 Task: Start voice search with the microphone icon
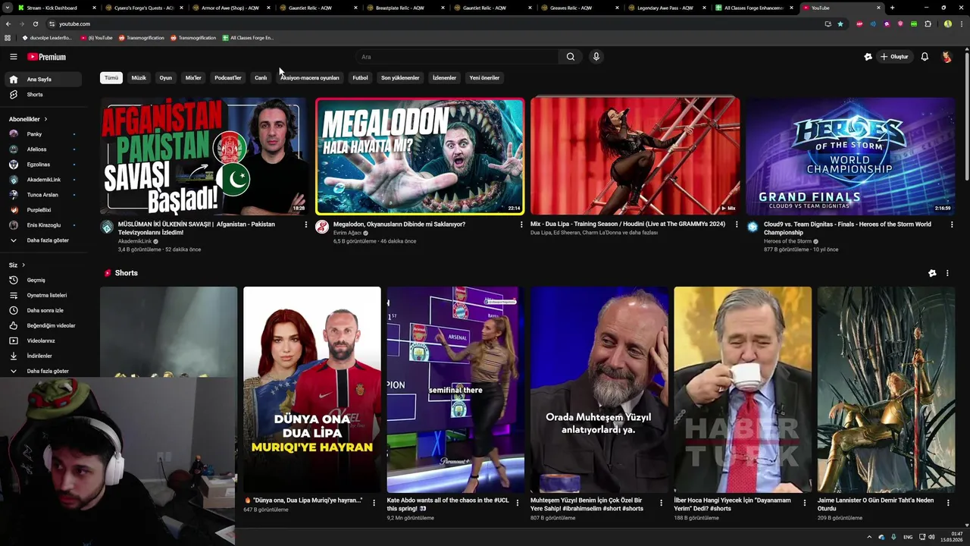(596, 57)
